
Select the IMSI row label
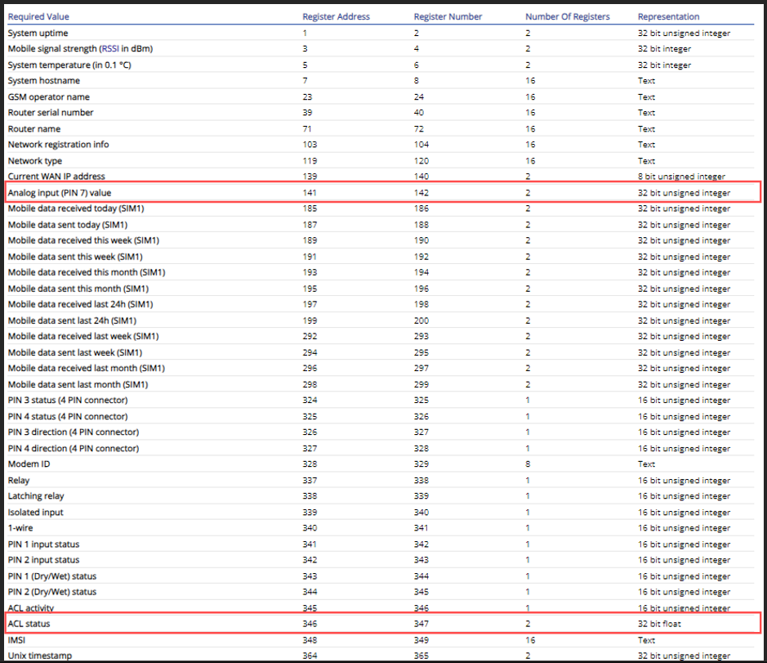16,640
